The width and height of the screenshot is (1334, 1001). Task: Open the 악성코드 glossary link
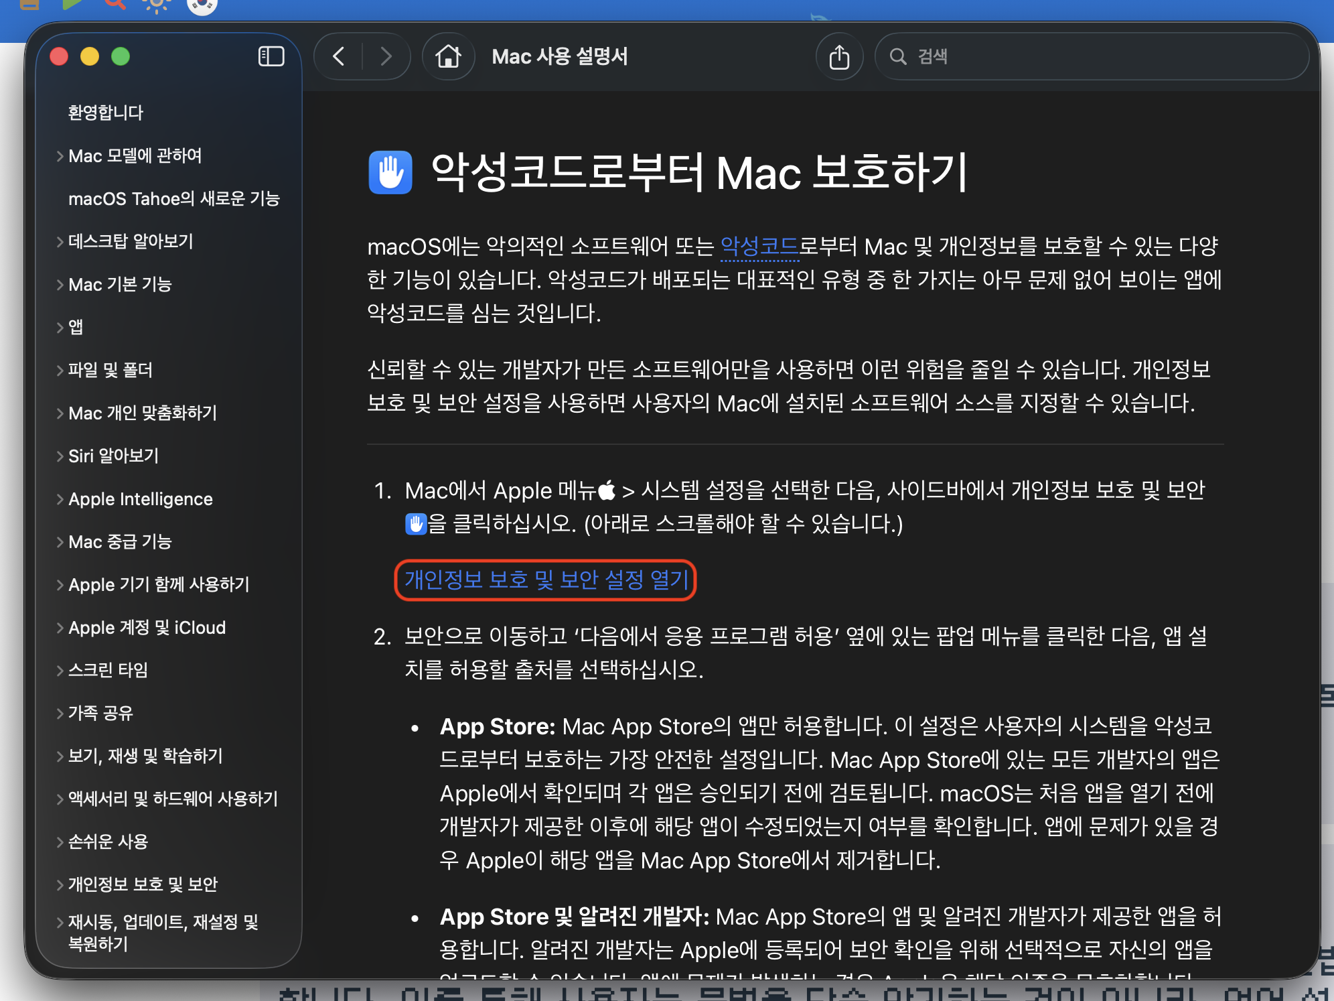coord(759,247)
